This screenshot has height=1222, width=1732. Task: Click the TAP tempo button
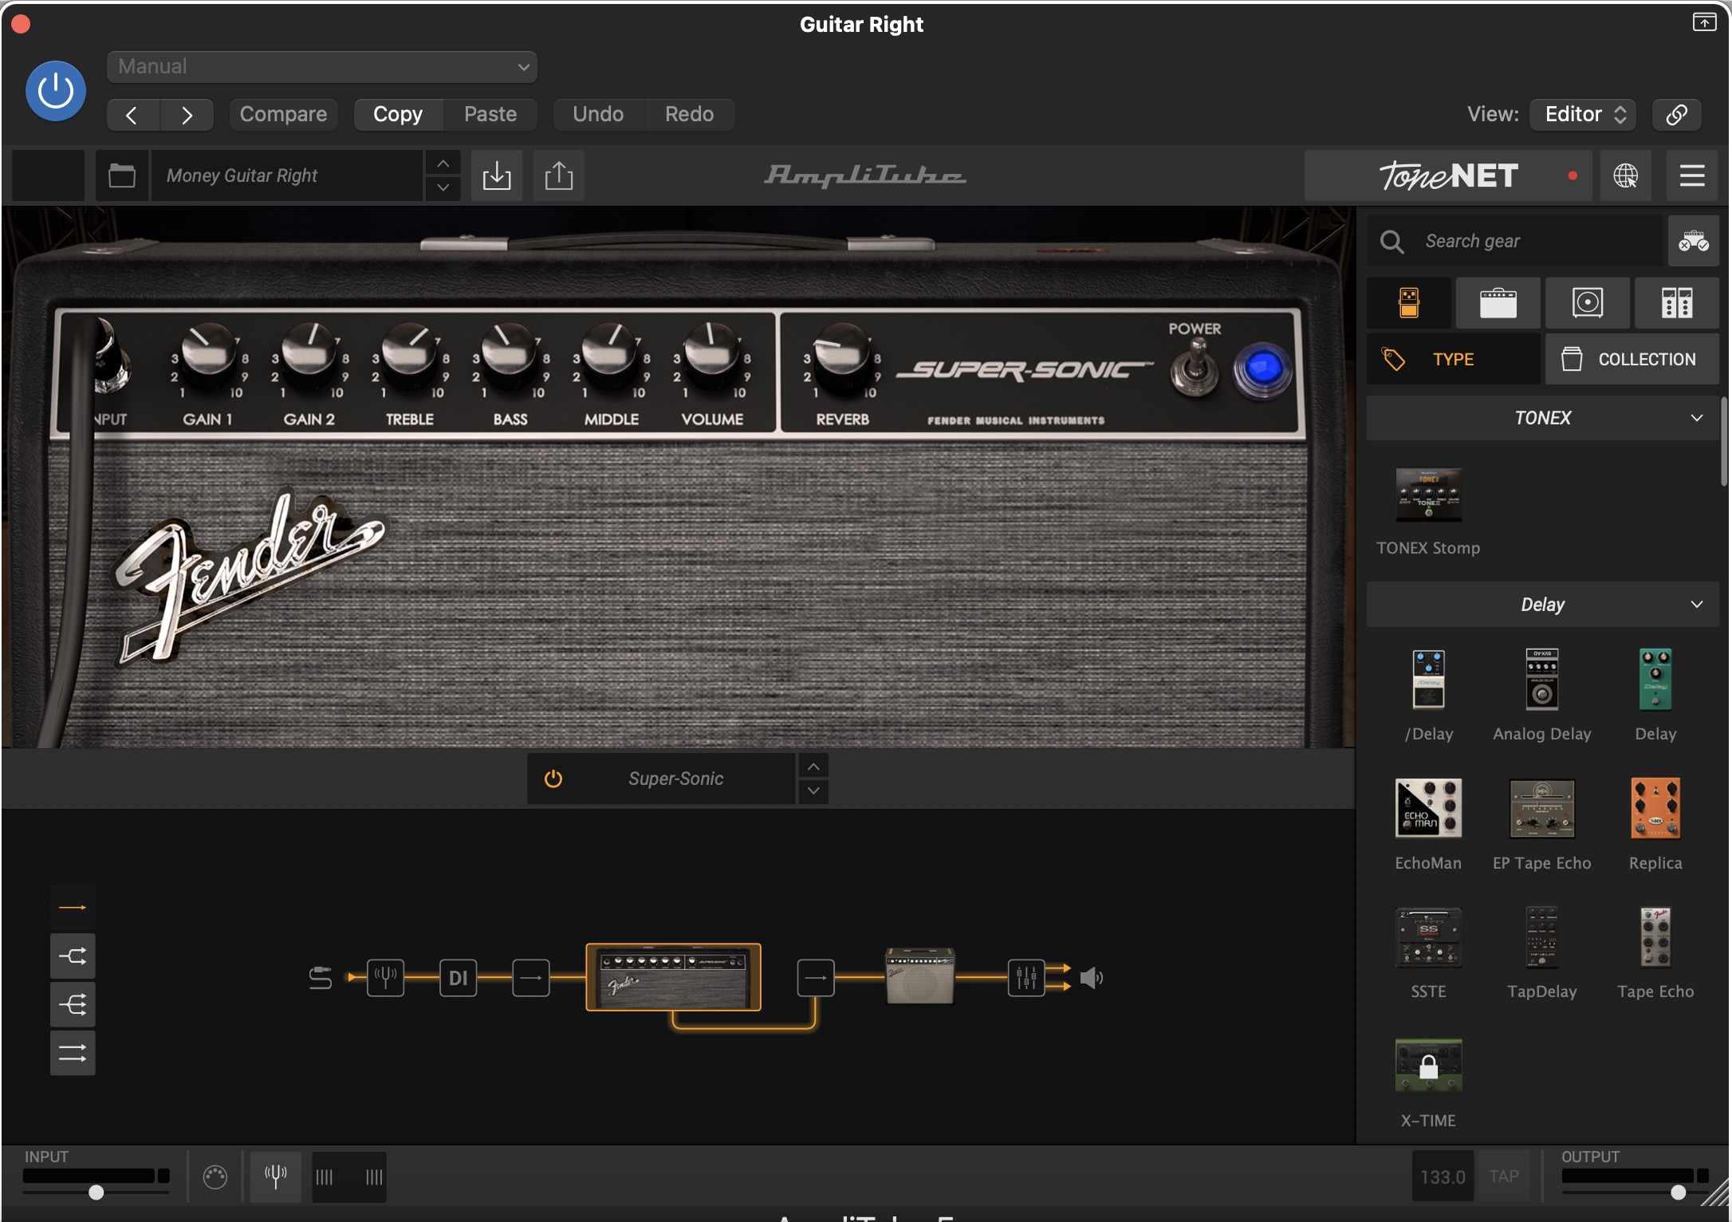pyautogui.click(x=1504, y=1177)
